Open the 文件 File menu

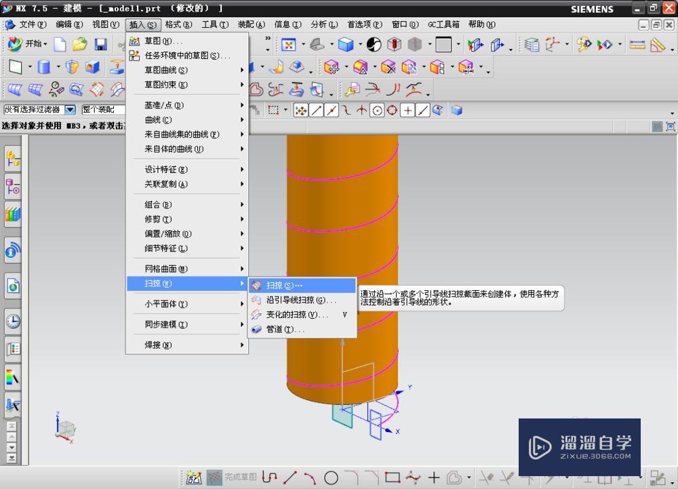(x=33, y=24)
